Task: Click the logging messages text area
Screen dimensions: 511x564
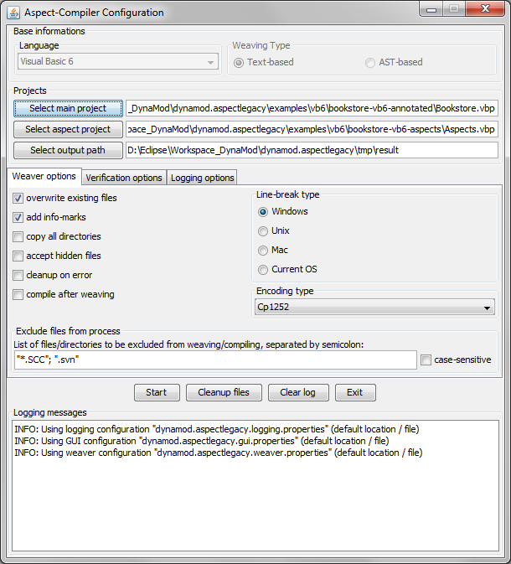Action: coord(255,485)
